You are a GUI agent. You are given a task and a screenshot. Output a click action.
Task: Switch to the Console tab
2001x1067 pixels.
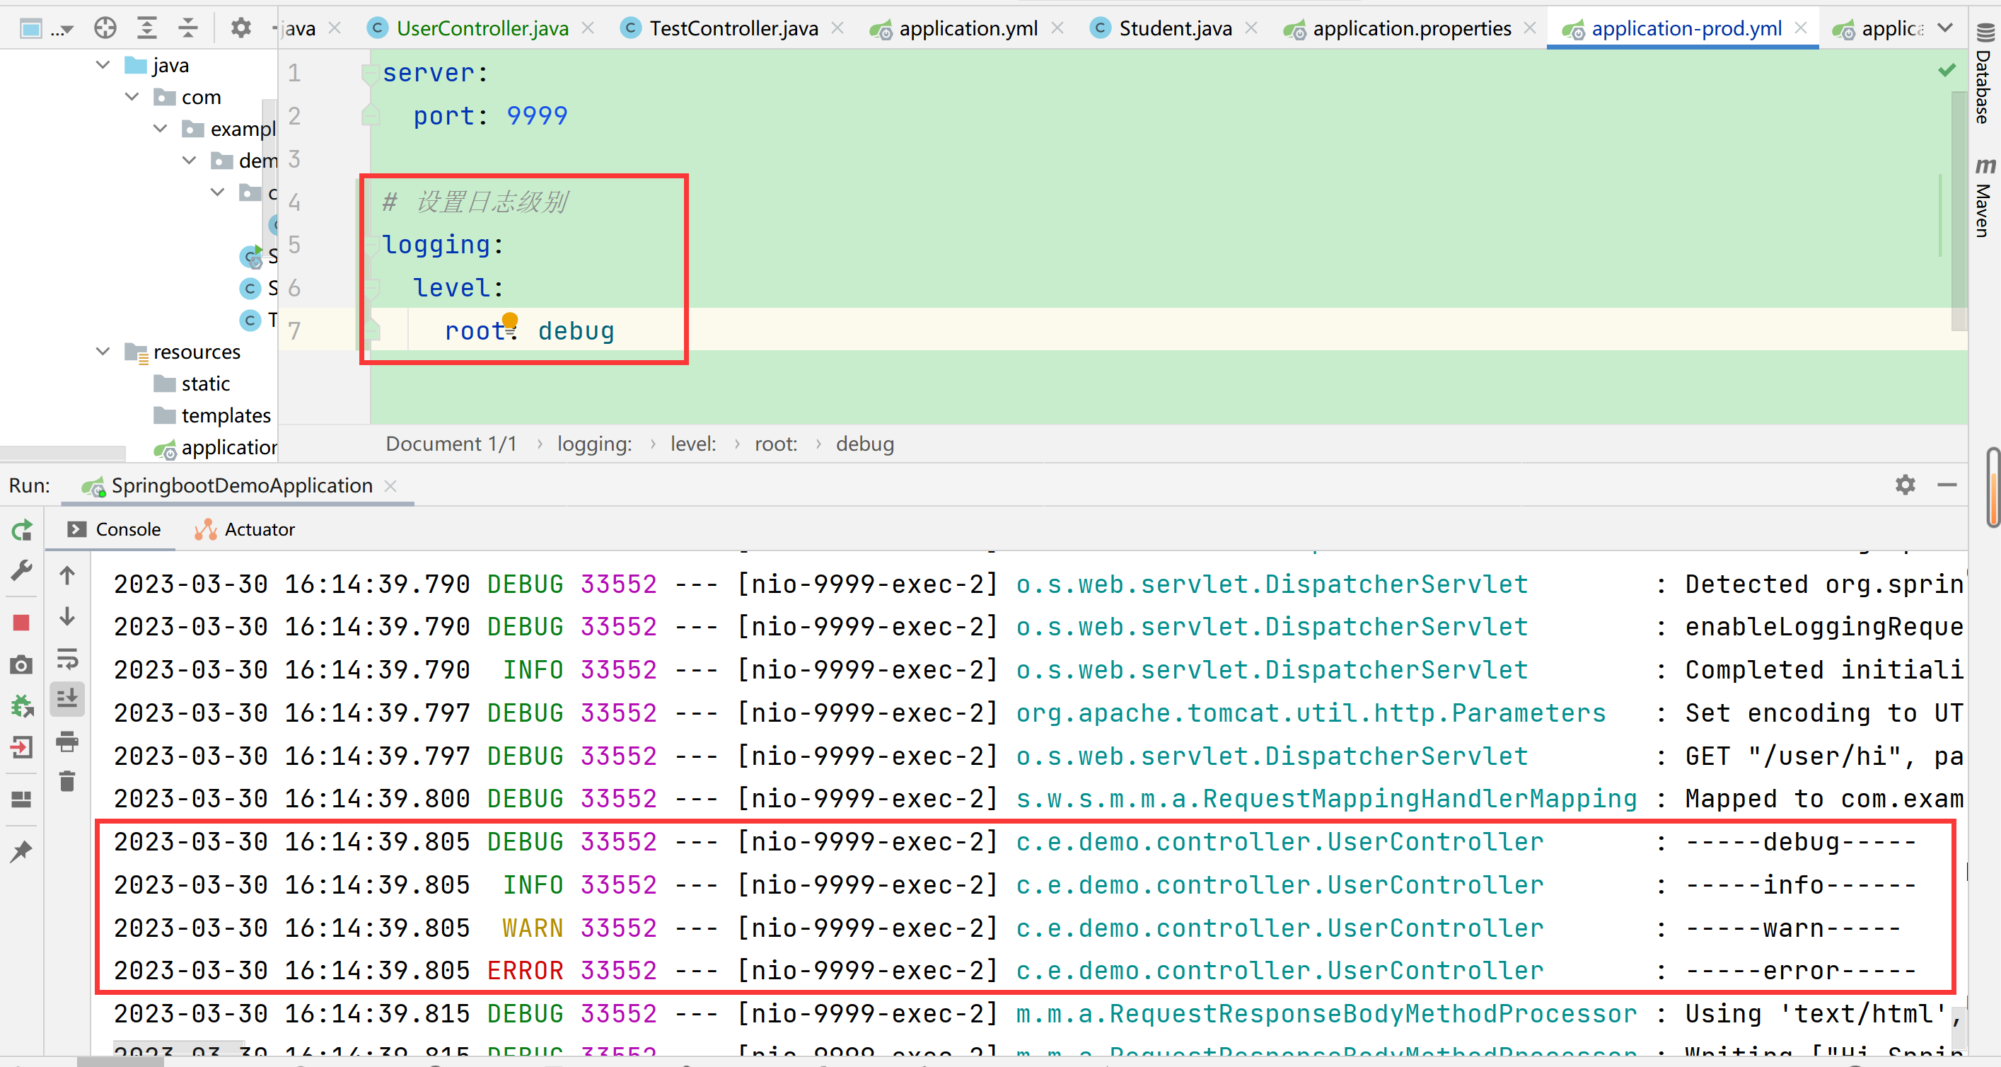click(x=114, y=529)
